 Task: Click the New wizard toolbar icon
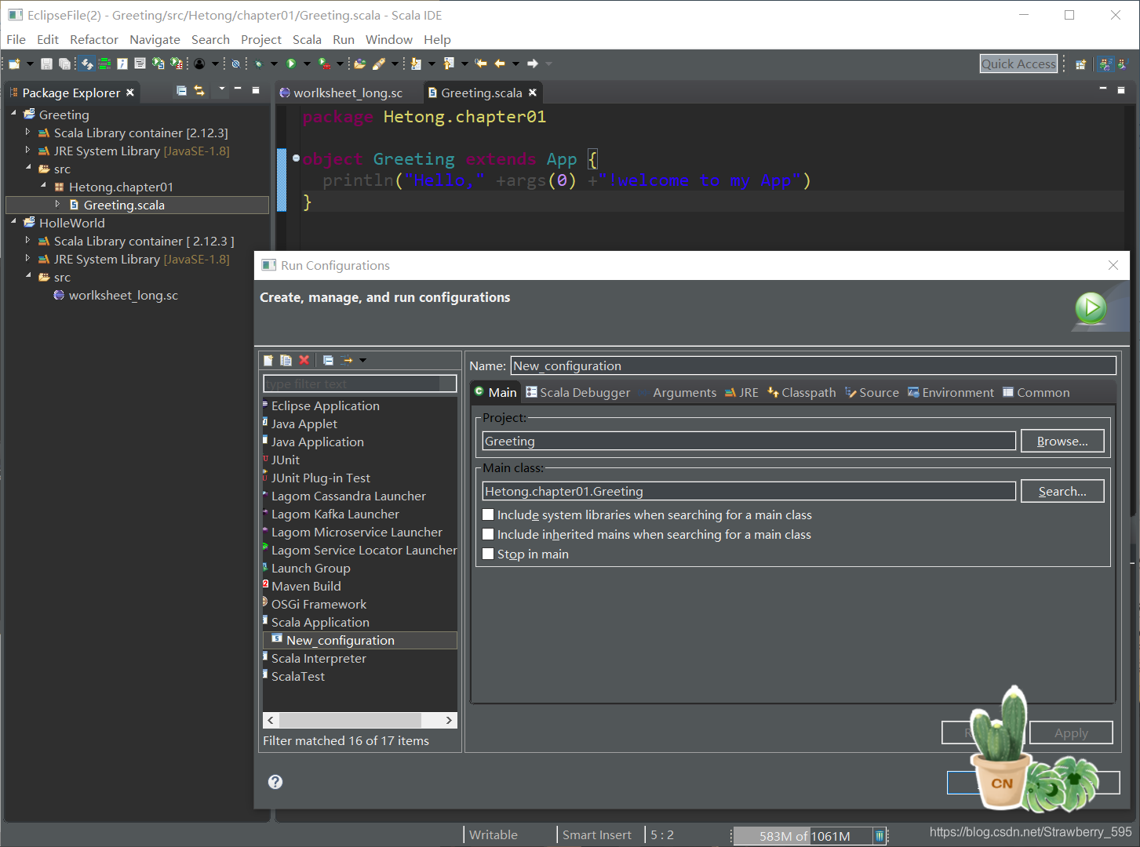[14, 64]
